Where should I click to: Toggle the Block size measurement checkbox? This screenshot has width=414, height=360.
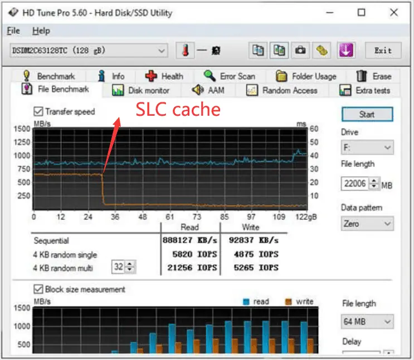38,289
